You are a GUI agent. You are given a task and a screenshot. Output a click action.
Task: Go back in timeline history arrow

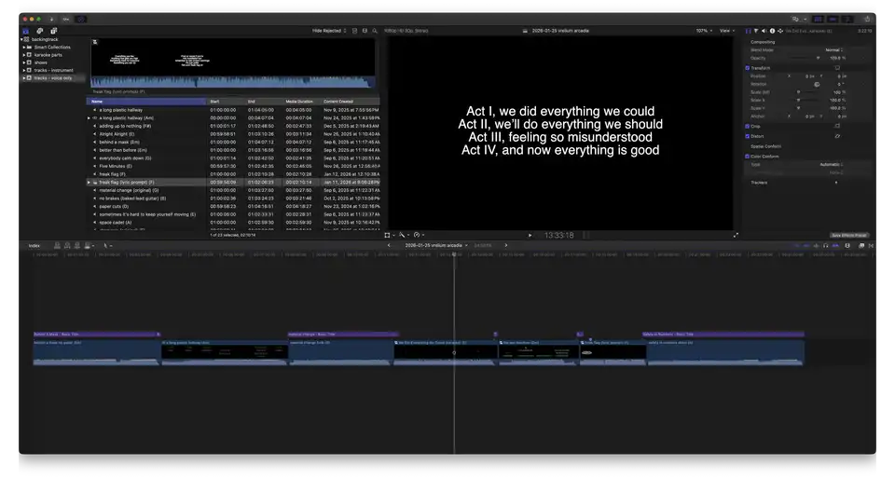pos(390,246)
